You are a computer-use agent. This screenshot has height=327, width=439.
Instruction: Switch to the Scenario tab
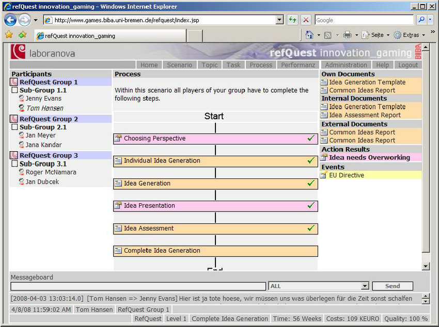point(179,65)
